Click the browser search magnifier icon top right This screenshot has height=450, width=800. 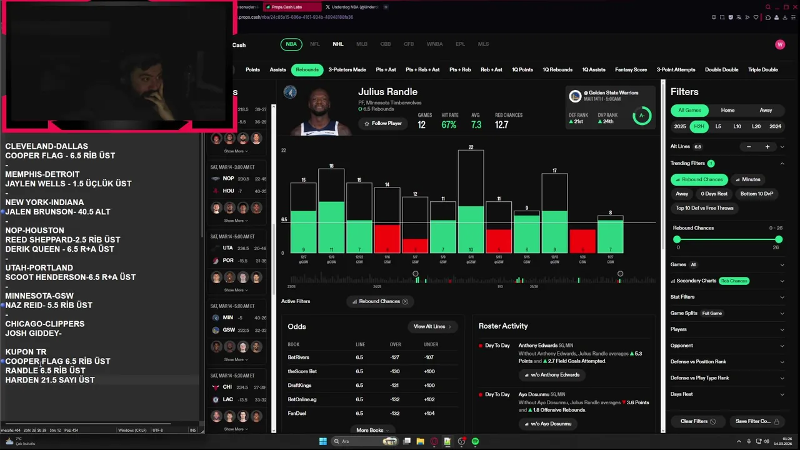[x=768, y=7]
